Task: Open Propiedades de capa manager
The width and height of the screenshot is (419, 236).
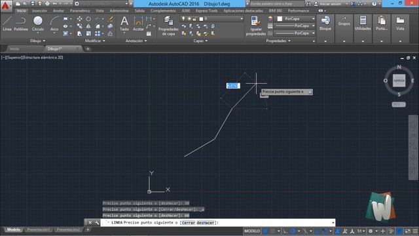Action: coord(168,26)
